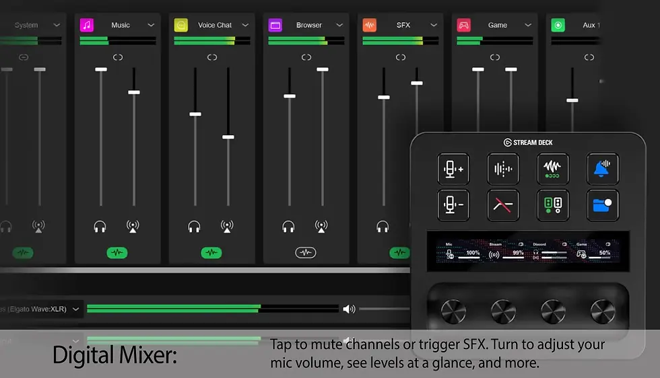Tap Stream 99% on Stream Deck touch strip
Image resolution: width=660 pixels, height=378 pixels.
[x=506, y=252]
